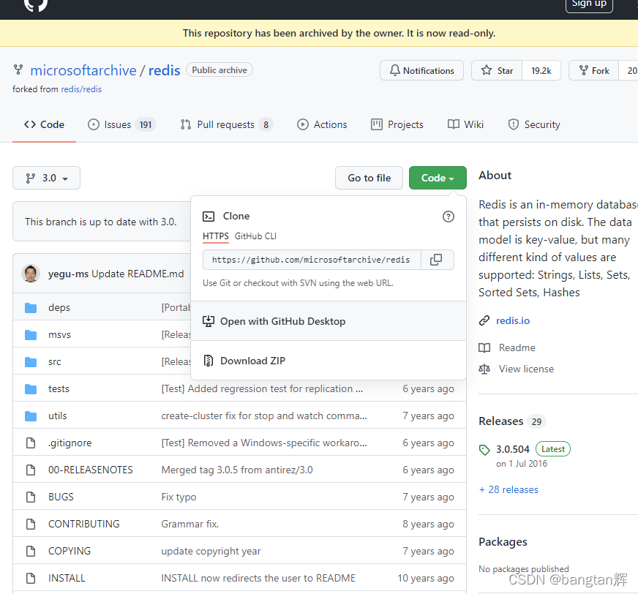Open the COPYING file
The image size is (638, 594).
(70, 551)
